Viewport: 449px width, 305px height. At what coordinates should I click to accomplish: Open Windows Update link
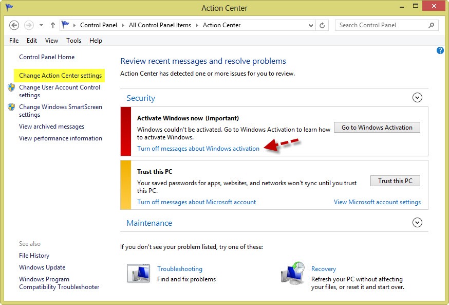pos(42,267)
